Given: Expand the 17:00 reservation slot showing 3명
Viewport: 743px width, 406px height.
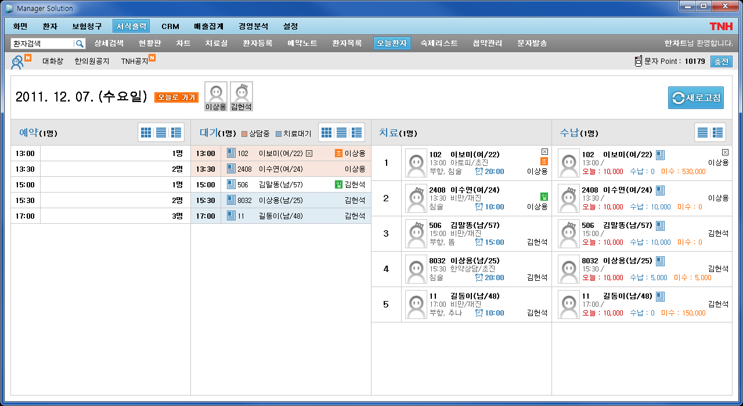Looking at the screenshot, I should [100, 216].
